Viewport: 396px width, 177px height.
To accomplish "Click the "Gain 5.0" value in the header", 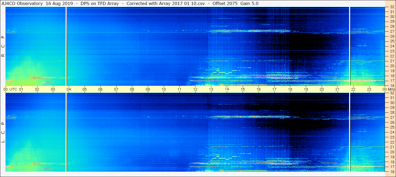I will point(249,3).
